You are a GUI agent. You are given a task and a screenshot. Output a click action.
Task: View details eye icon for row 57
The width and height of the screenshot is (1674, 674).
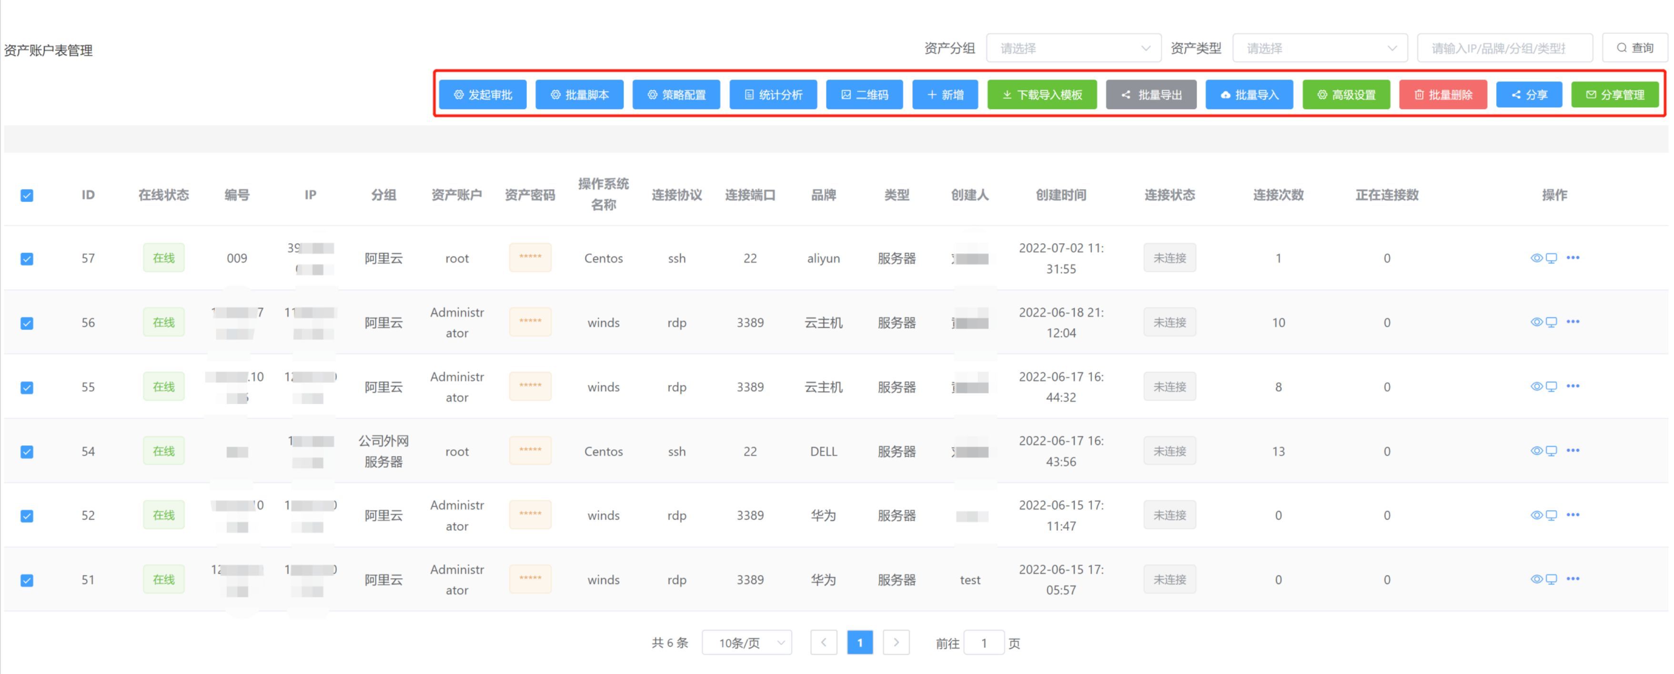coord(1536,258)
